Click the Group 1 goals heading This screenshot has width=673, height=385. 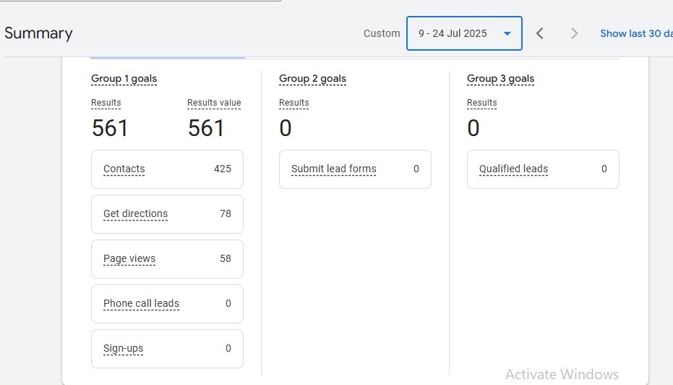coord(124,79)
